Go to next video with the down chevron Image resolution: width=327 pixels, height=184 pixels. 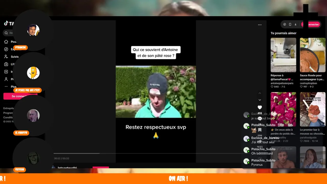(x=260, y=100)
